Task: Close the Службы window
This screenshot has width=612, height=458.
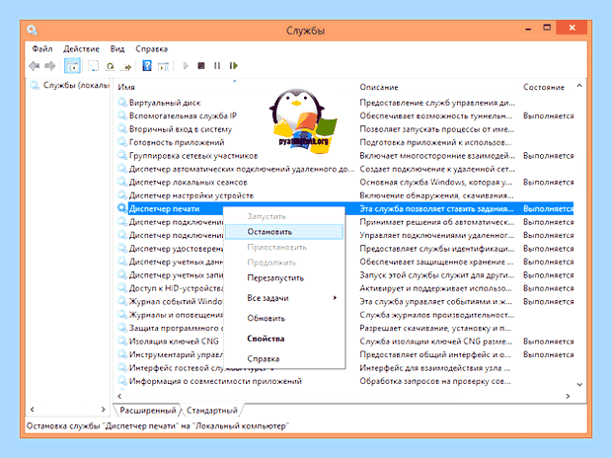Action: point(573,28)
